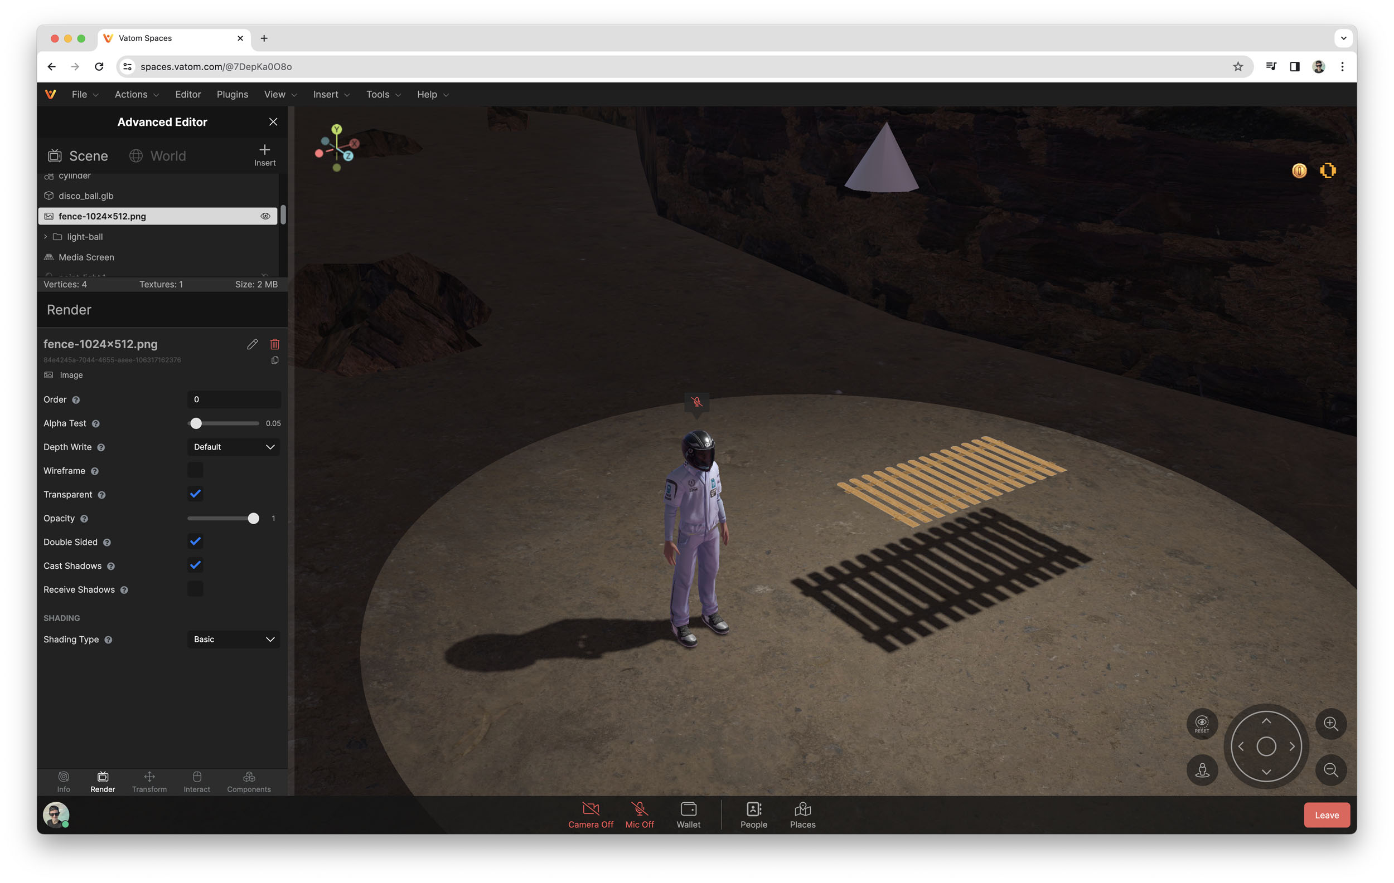
Task: Click the user avatar in the bottom bar
Action: pos(56,816)
